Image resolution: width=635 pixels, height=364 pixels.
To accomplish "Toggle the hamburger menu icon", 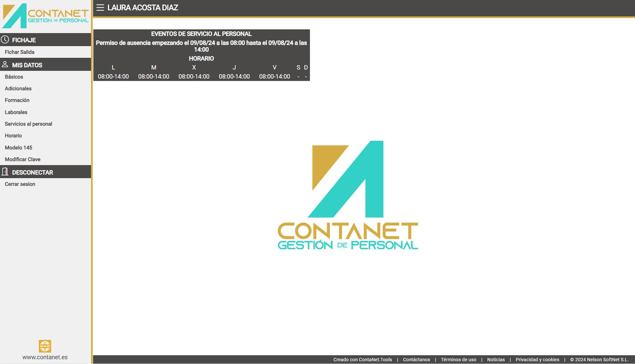I will 100,7.
